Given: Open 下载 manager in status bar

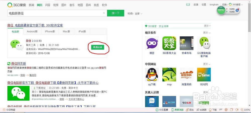Looking at the screenshot, I should tap(213, 110).
